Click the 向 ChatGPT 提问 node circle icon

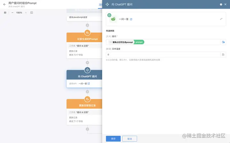[x=88, y=70]
